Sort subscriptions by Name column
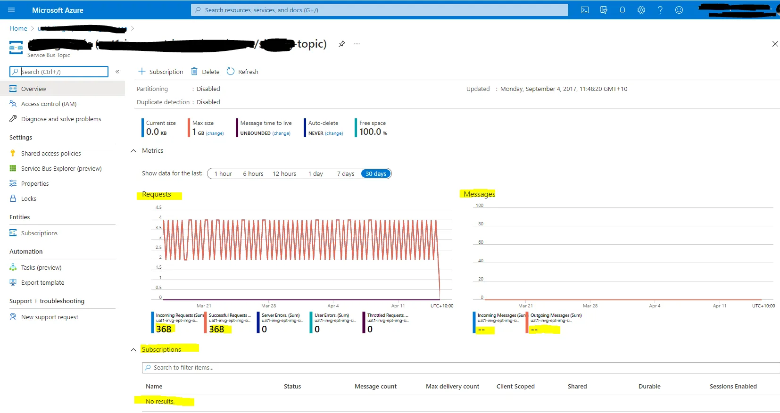The width and height of the screenshot is (780, 413). point(154,386)
